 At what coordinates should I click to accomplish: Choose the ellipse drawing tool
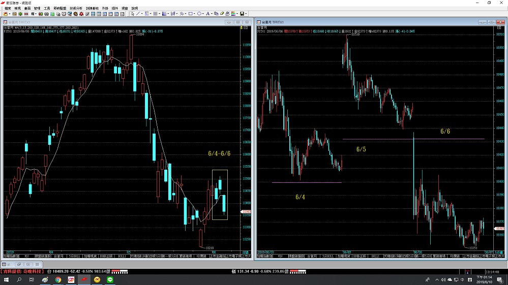[199, 14]
